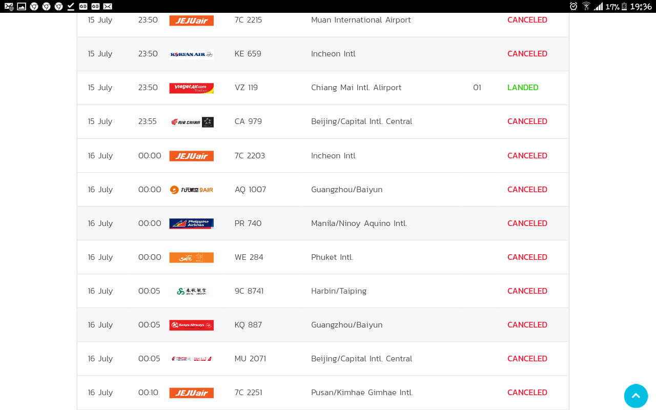This screenshot has width=656, height=410.
Task: Tap the email envelope icon in status bar
Action: point(107,6)
